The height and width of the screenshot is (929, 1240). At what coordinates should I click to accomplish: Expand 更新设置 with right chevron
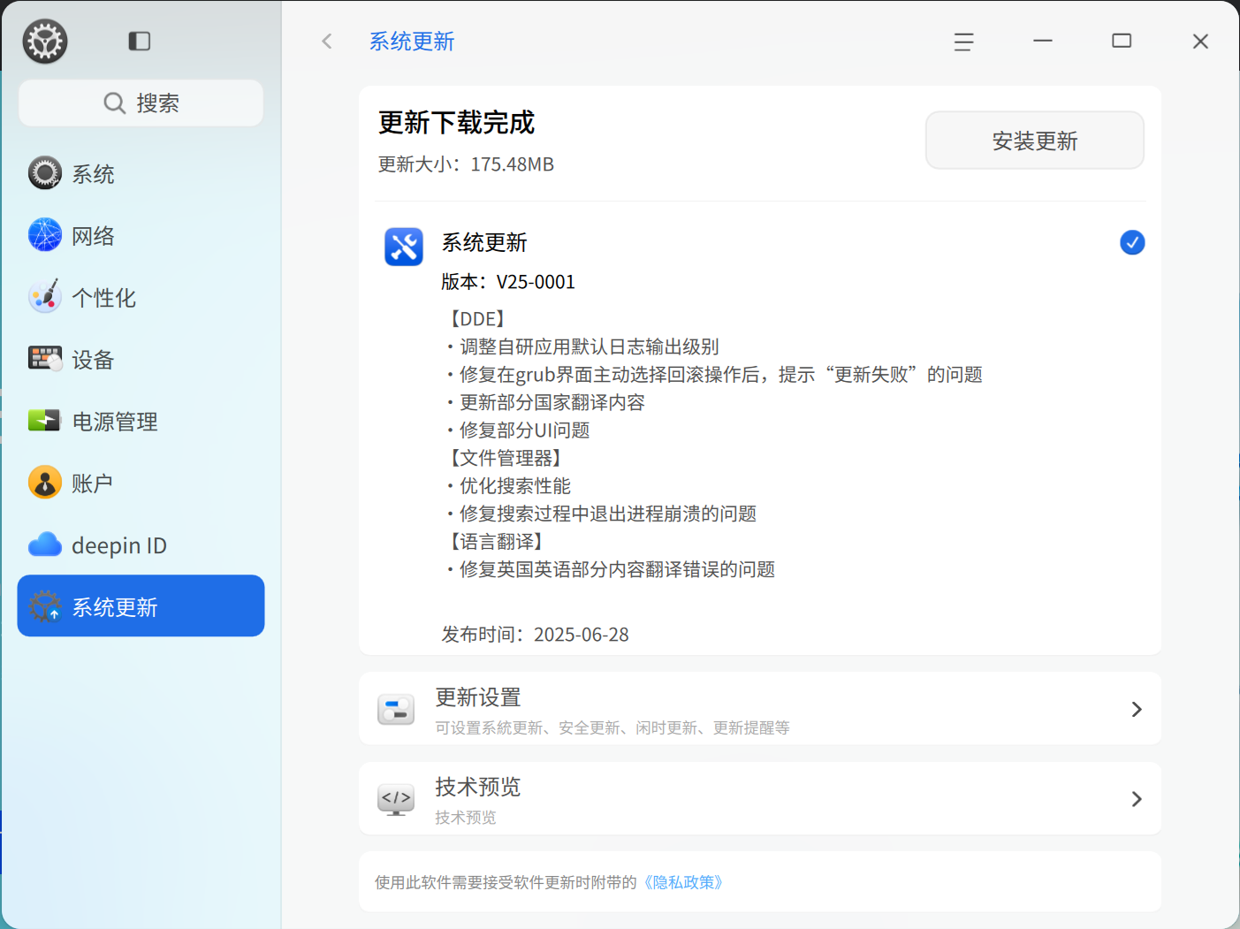(1137, 709)
